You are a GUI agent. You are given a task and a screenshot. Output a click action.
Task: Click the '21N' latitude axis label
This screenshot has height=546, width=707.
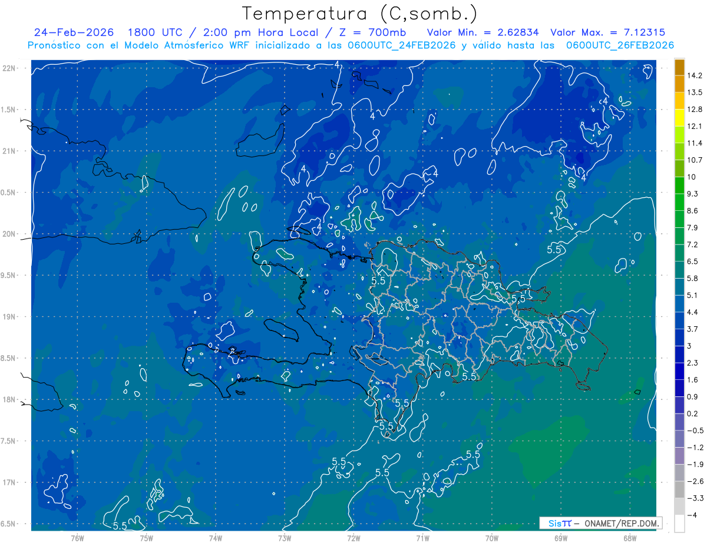click(9, 151)
